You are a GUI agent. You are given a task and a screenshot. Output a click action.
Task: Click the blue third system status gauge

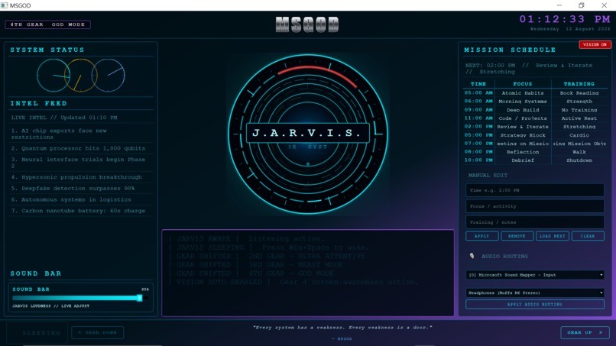[x=109, y=76]
